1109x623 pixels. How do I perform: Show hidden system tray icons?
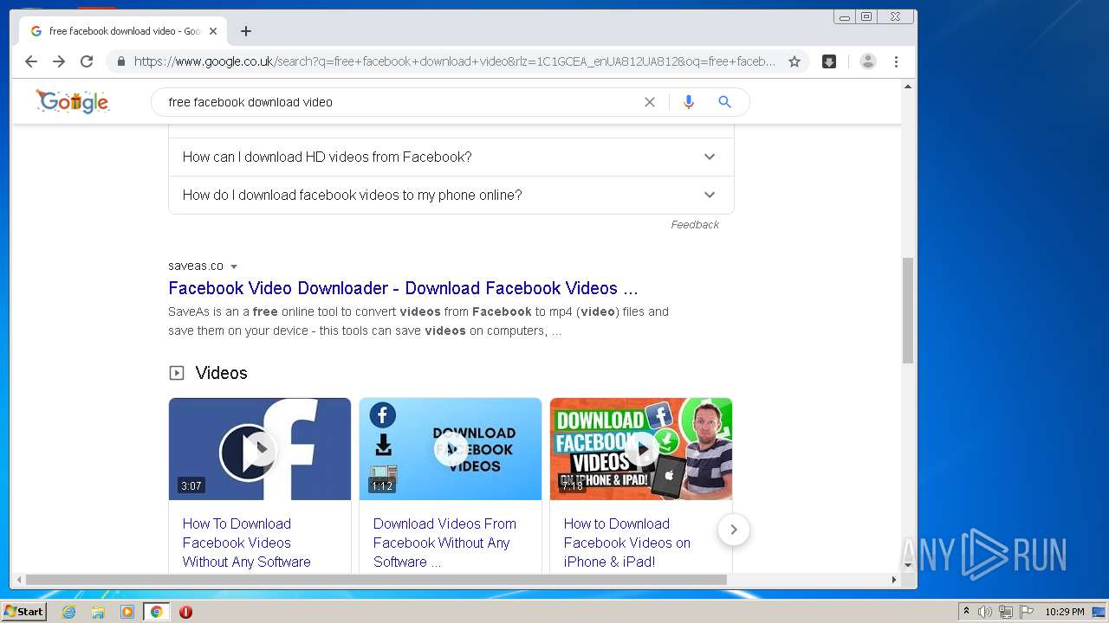[967, 612]
